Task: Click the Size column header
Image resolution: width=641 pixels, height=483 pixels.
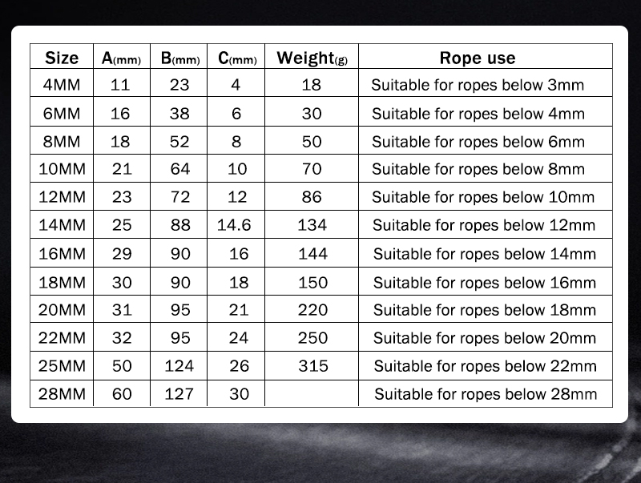Action: pos(62,58)
